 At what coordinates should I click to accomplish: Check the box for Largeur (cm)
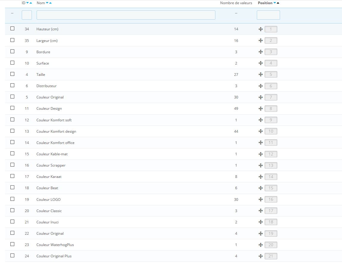click(x=13, y=40)
